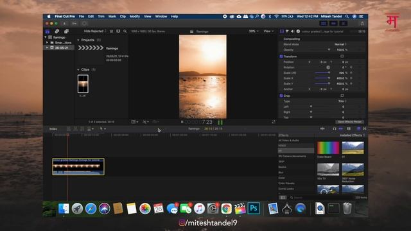The height and width of the screenshot is (231, 411).
Task: Click the import media arrow button
Action: pos(64,24)
